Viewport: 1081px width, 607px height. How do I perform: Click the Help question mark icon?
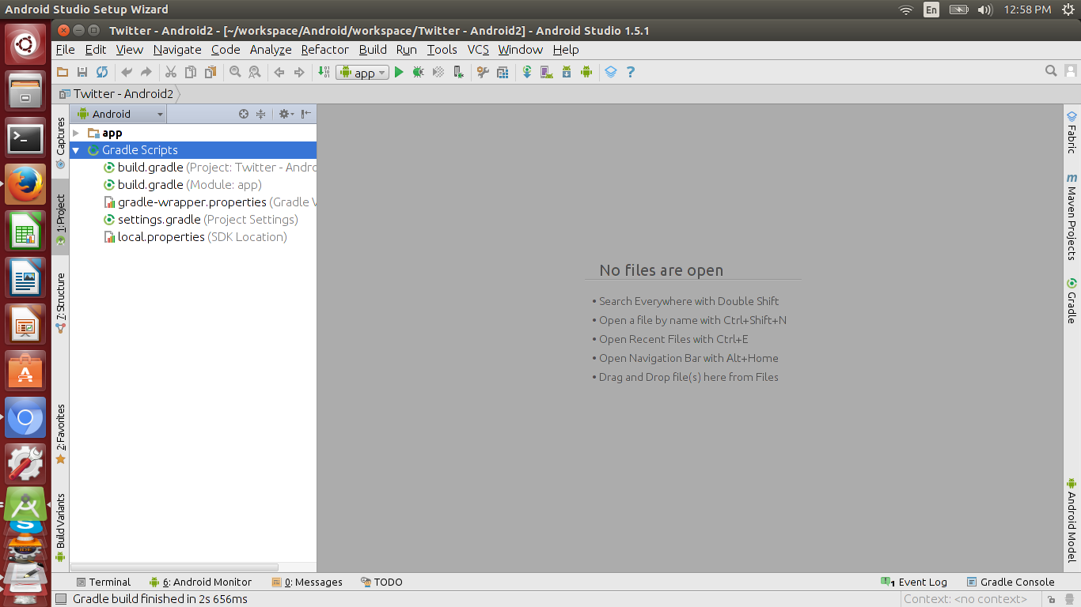click(x=631, y=72)
